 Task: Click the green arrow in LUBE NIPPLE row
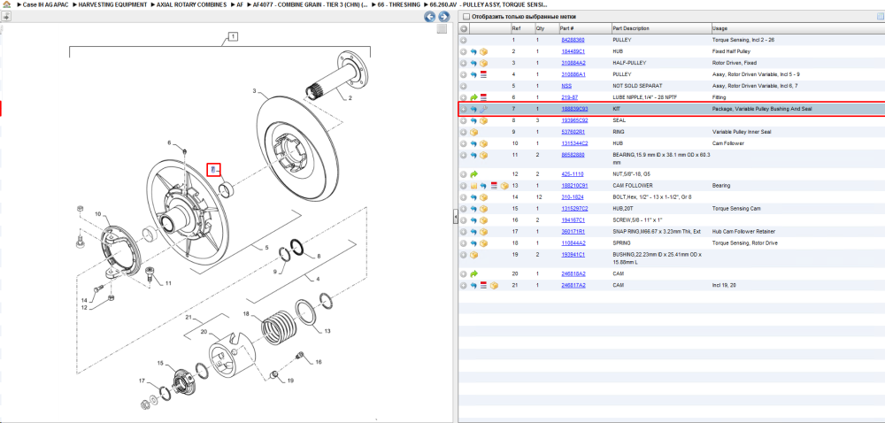pos(473,97)
